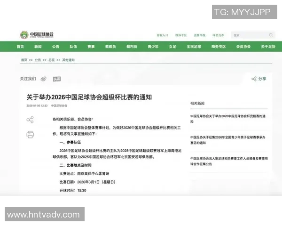The height and width of the screenshot is (226, 282).
Task: Click the 分享 share button text
Action: pos(262,79)
